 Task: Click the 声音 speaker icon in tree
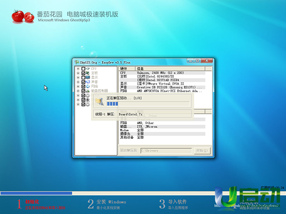[88, 82]
